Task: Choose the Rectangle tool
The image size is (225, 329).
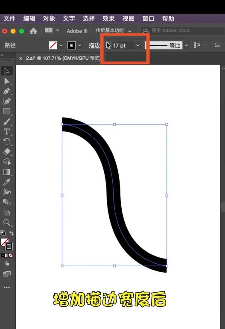Action: [7, 111]
